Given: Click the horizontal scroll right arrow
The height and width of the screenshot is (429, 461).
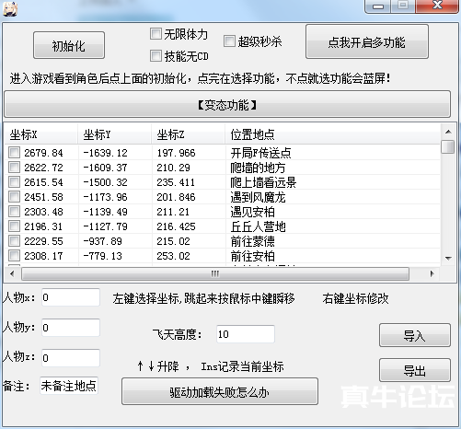Looking at the screenshot, I should 432,273.
